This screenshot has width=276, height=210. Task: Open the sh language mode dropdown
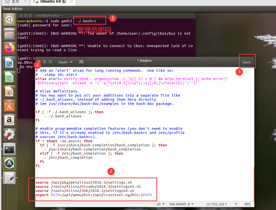point(160,204)
